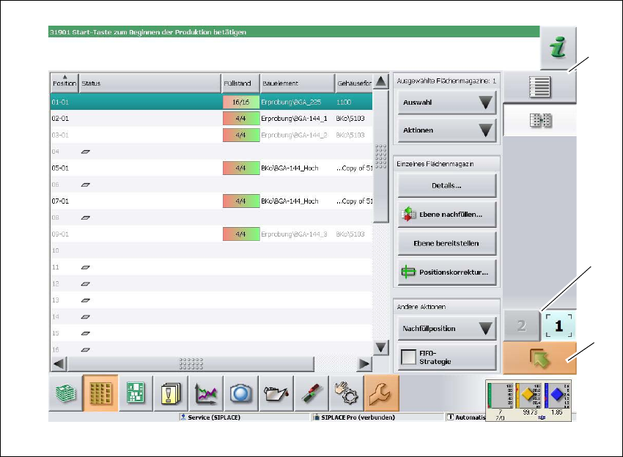Switch to the list view tab
This screenshot has height=457, width=623.
[539, 87]
